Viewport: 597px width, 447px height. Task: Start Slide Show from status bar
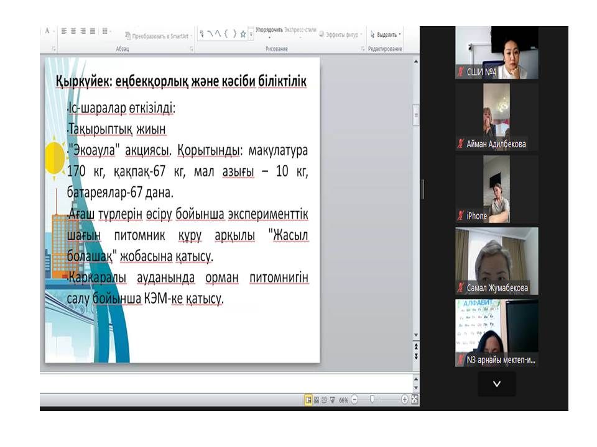tap(333, 400)
